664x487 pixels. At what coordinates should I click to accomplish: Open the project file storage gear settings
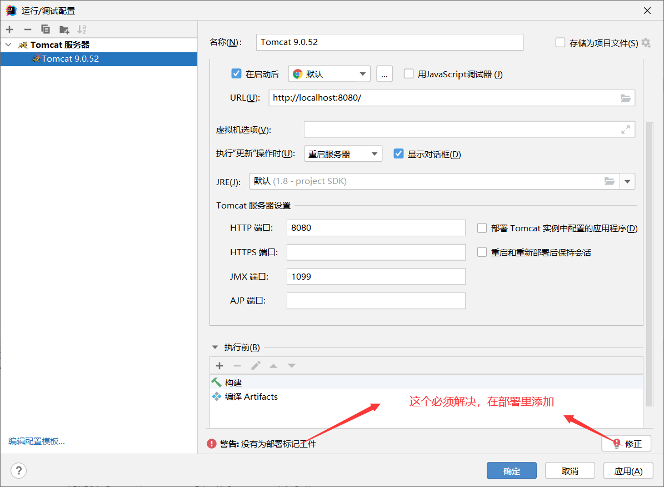(x=646, y=43)
